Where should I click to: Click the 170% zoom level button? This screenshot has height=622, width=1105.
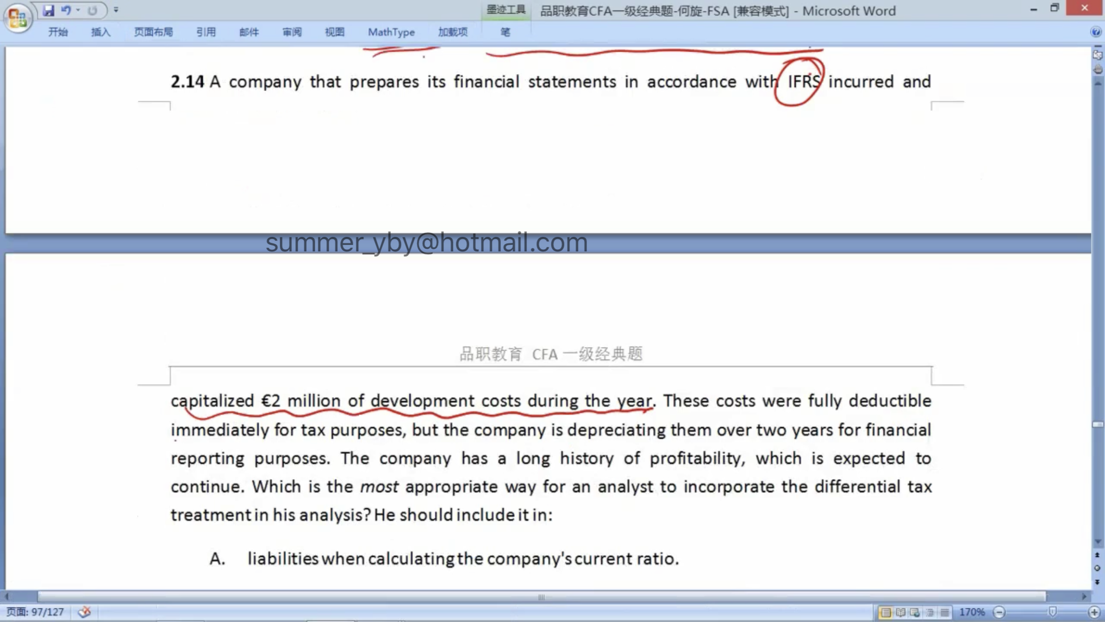(971, 612)
